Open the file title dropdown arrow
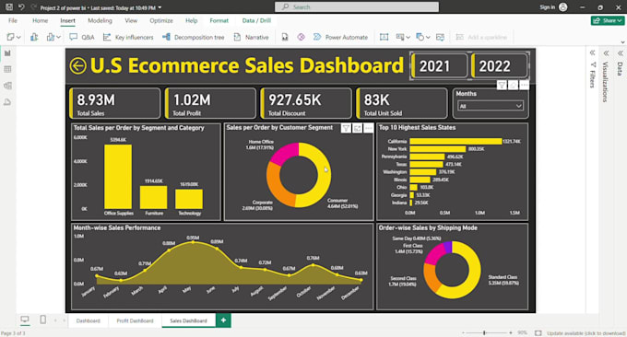Image resolution: width=627 pixels, height=337 pixels. click(x=160, y=7)
